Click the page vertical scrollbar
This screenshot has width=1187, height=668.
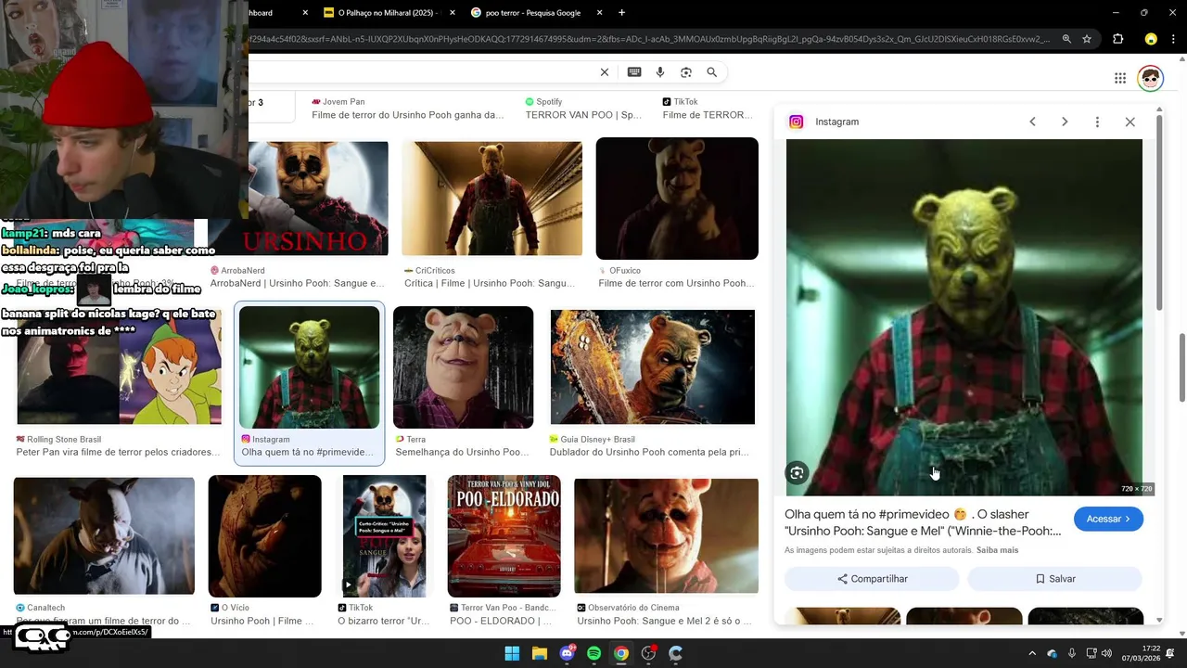[x=1181, y=367]
